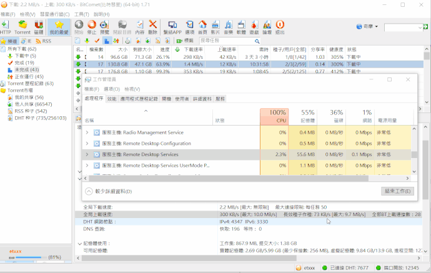Click the red checkmark completed filter icon
Screen dimensions: 431x273
[x=97, y=41]
